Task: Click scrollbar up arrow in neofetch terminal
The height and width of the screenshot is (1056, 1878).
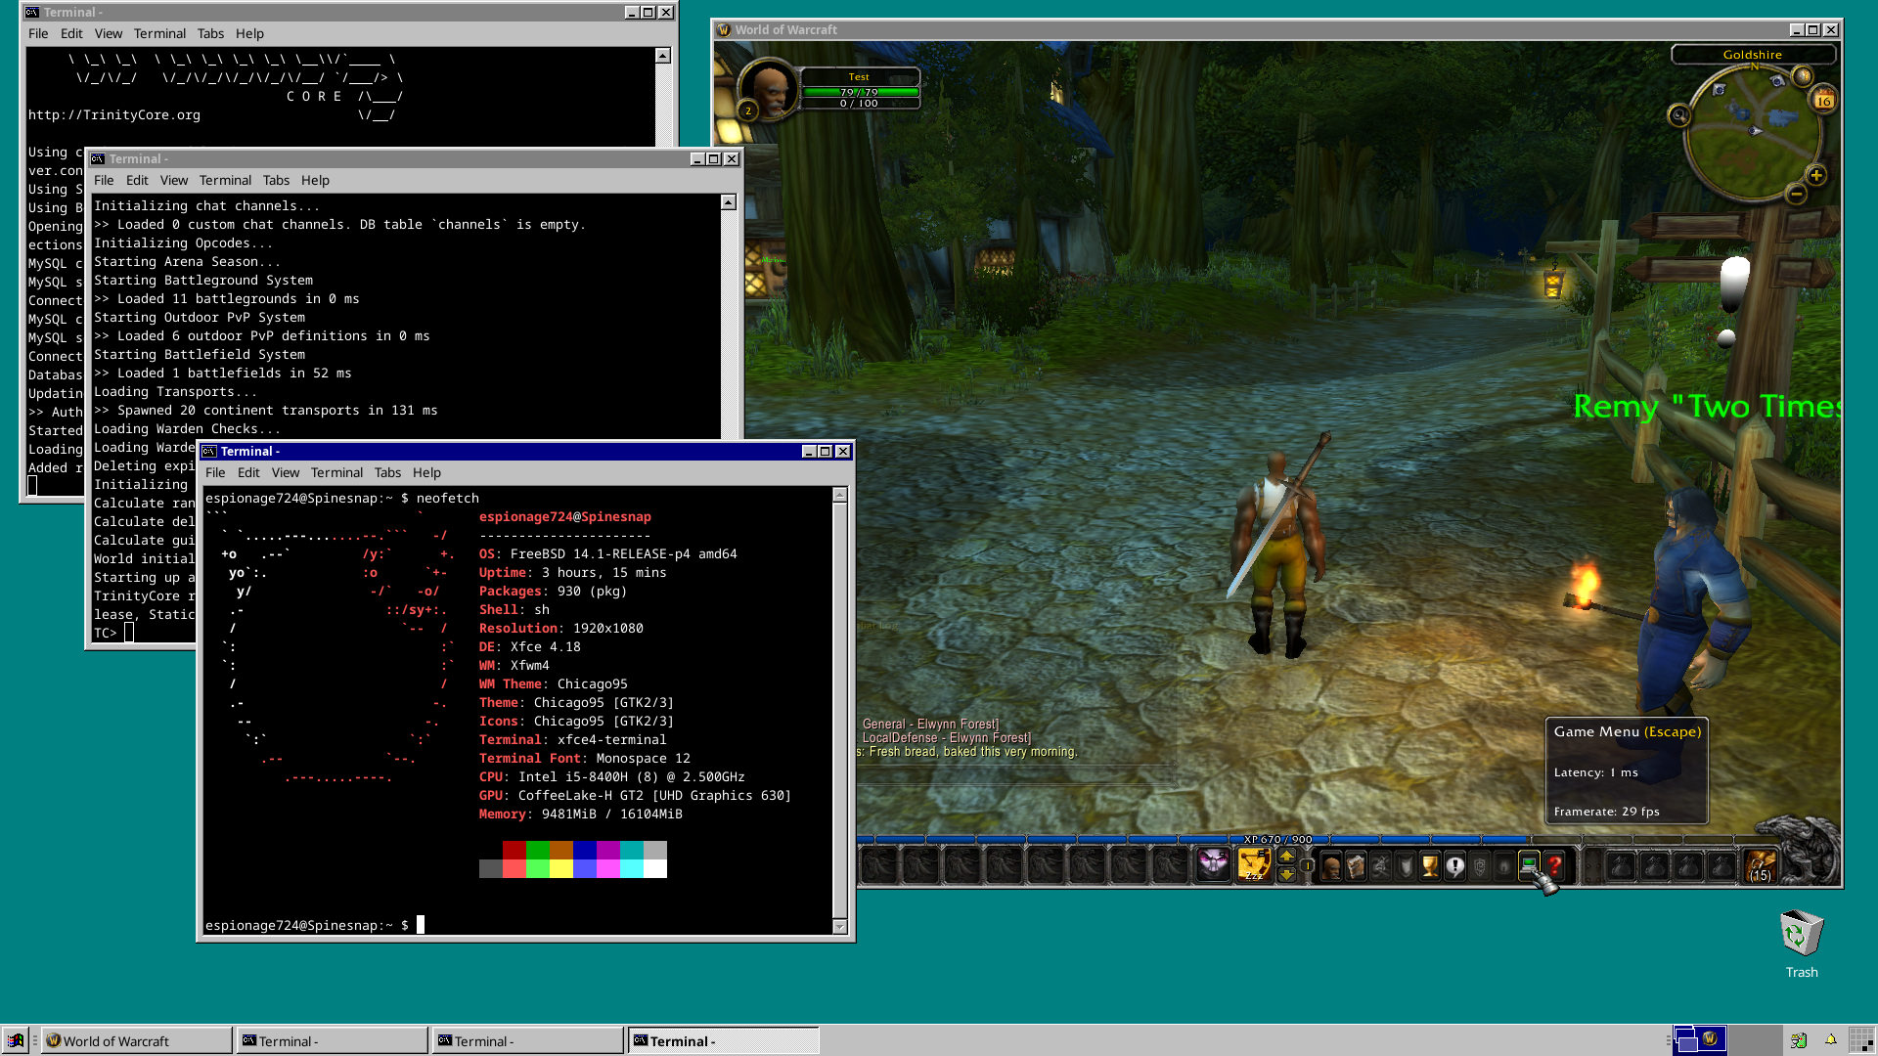Action: pyautogui.click(x=840, y=495)
